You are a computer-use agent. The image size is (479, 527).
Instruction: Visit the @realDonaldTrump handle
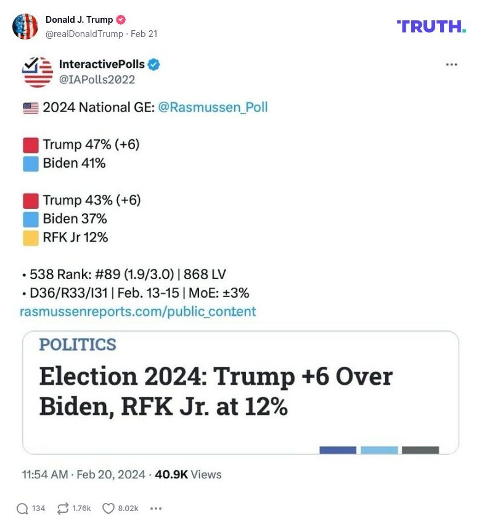84,34
